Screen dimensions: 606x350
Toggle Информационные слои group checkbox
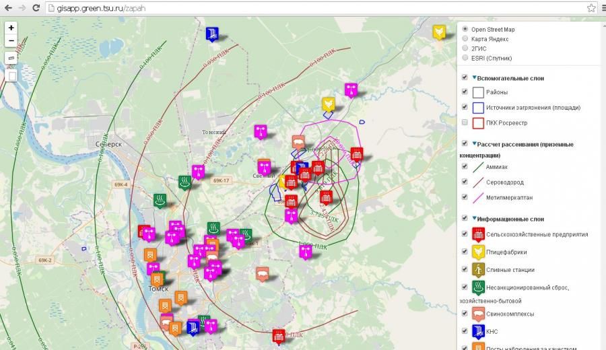(x=465, y=218)
